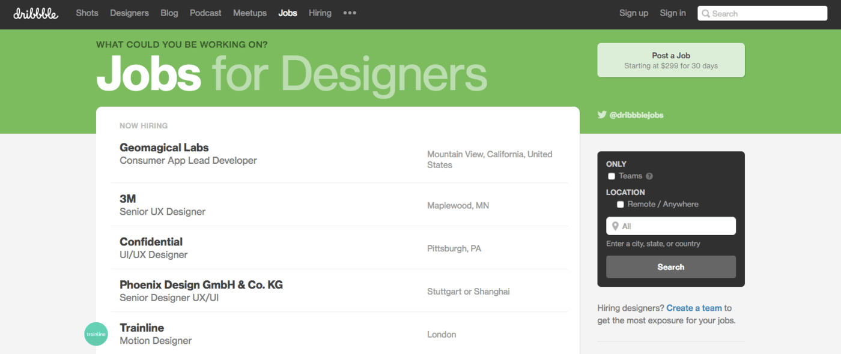This screenshot has height=354, width=841.
Task: Go to the Shots page
Action: 87,13
